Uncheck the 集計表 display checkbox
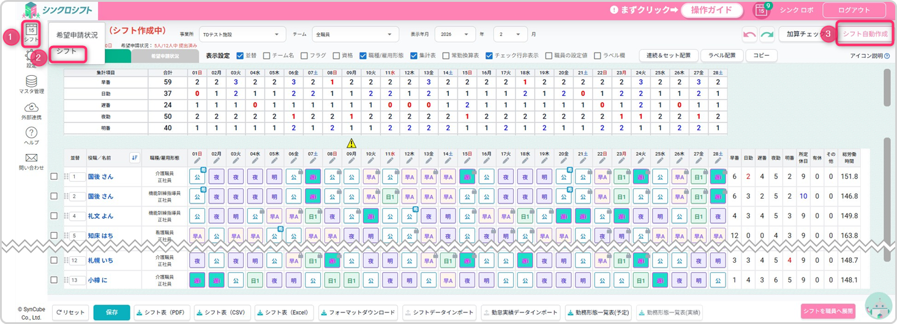Screen dimensions: 897x324 click(414, 56)
